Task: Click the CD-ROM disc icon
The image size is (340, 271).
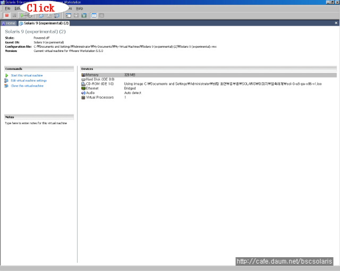Action: (x=83, y=84)
